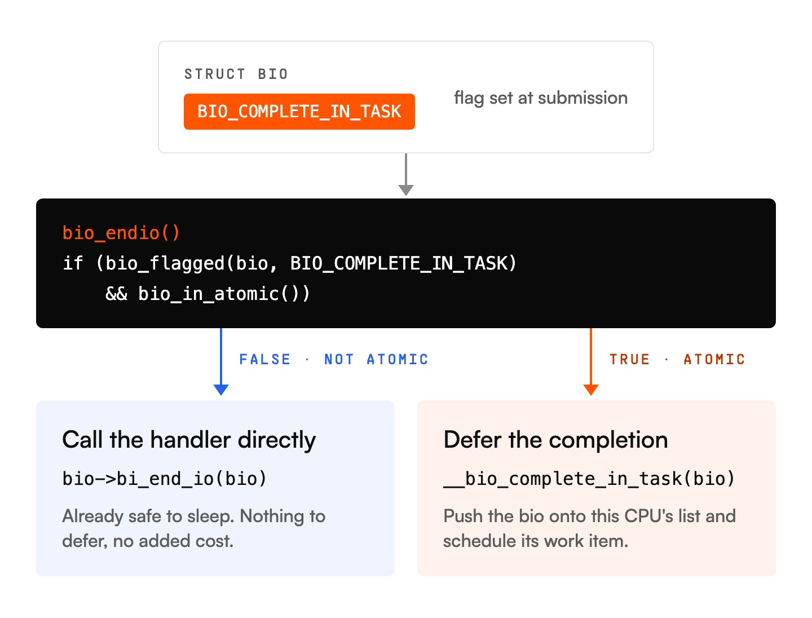
Task: Click the 'Push the bio onto this CPU's list' description
Action: click(589, 528)
